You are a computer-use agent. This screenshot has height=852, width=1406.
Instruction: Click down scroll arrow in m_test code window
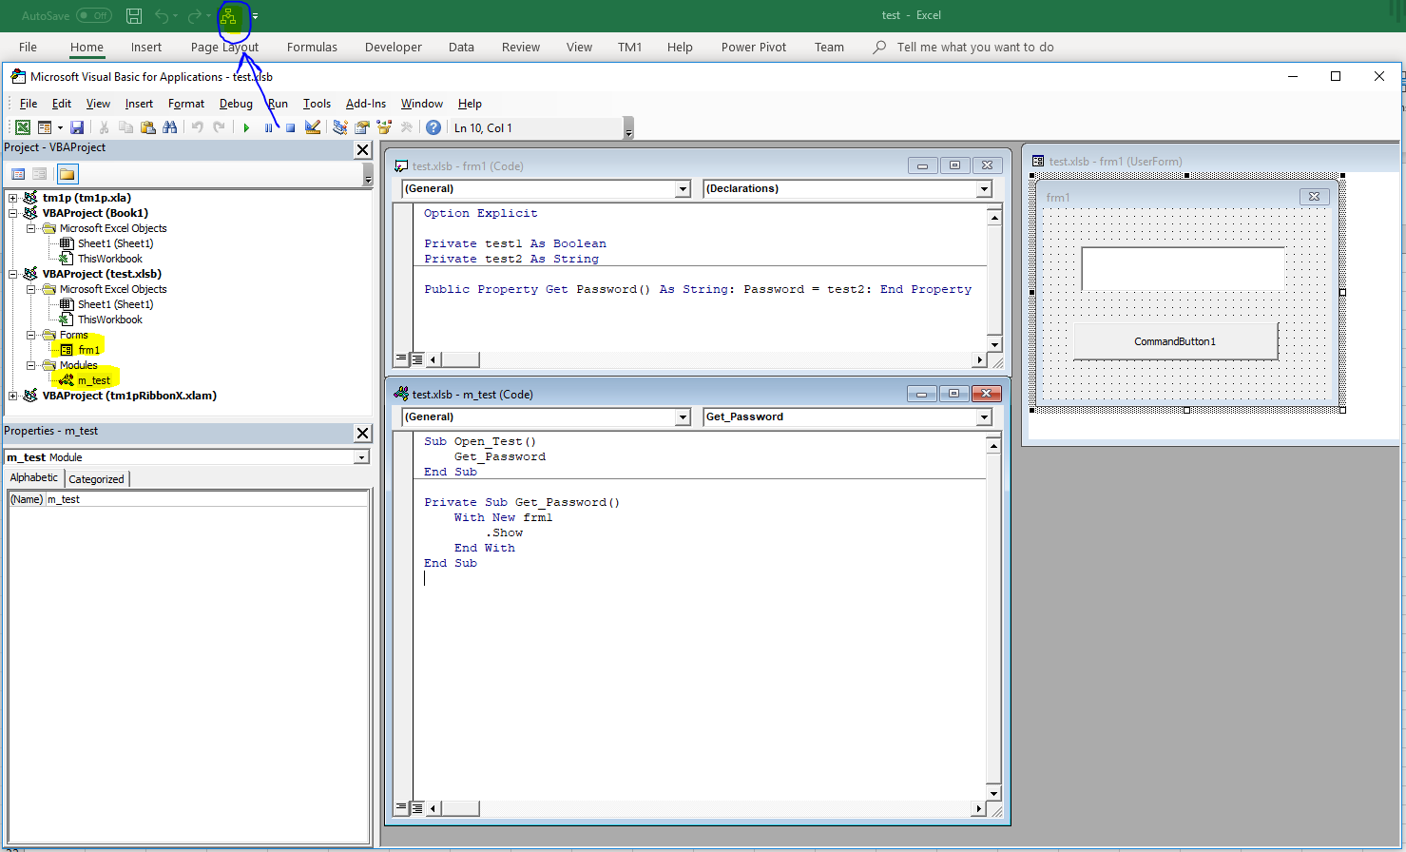click(994, 793)
